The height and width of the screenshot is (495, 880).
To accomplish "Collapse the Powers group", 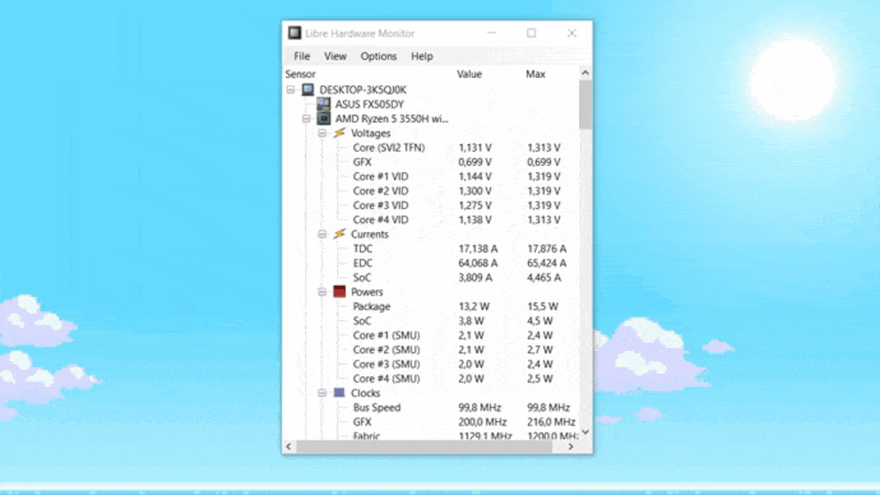I will pyautogui.click(x=322, y=292).
